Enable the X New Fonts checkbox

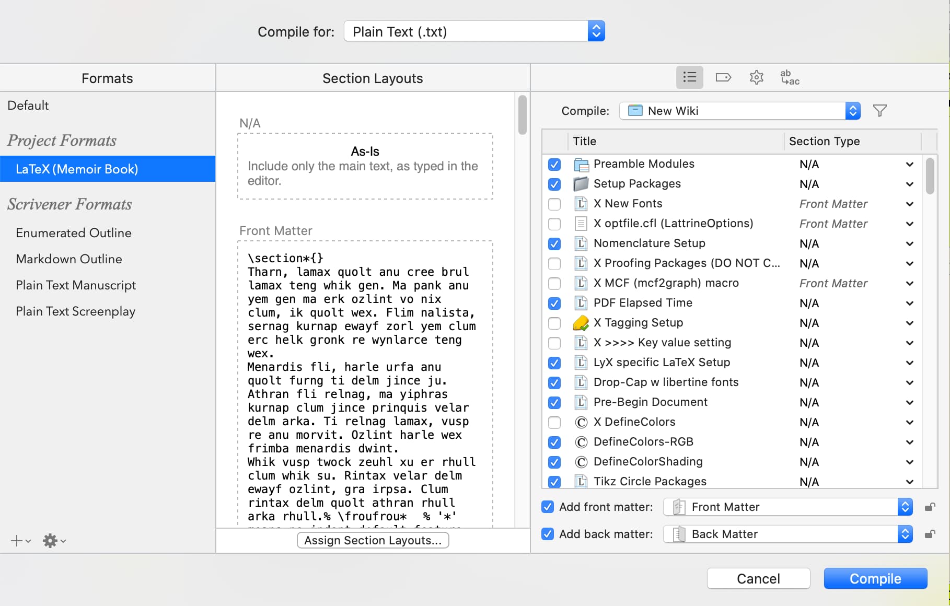coord(554,204)
